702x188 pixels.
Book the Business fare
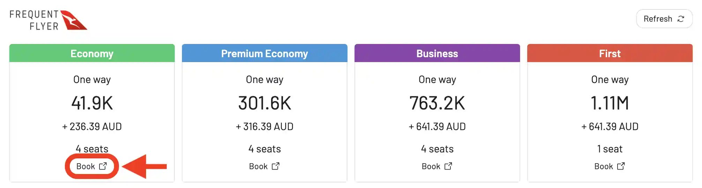click(x=437, y=166)
